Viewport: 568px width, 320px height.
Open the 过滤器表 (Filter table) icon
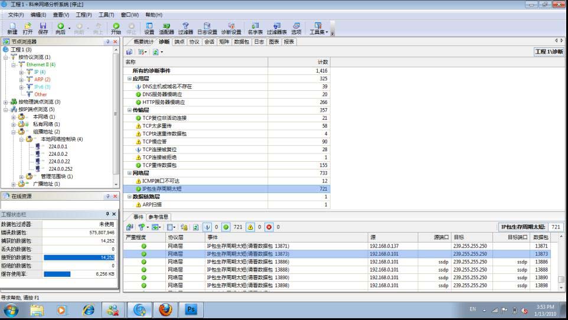pyautogui.click(x=277, y=28)
